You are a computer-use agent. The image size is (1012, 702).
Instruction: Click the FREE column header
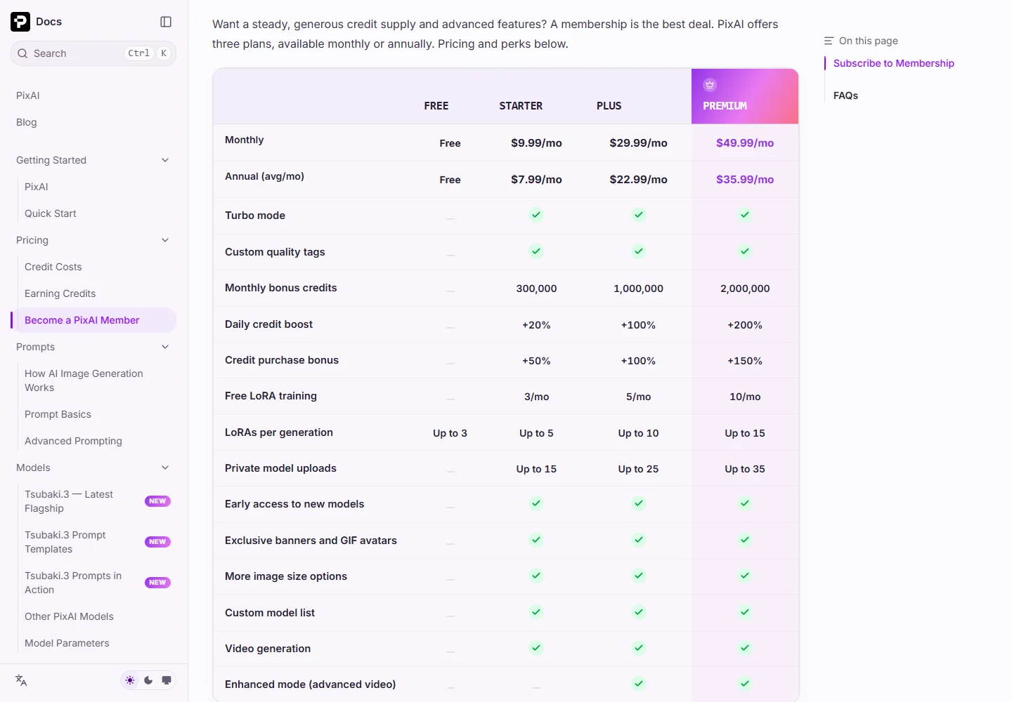point(436,106)
